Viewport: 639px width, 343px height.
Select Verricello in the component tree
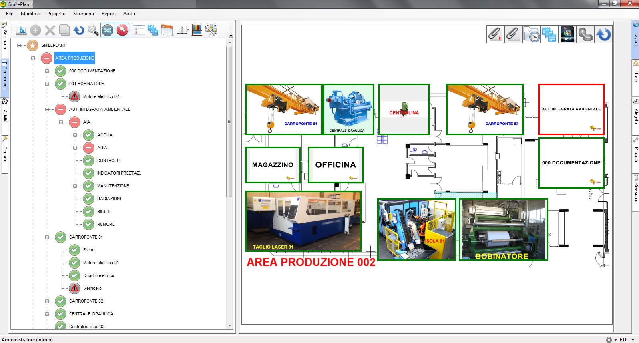pos(92,288)
